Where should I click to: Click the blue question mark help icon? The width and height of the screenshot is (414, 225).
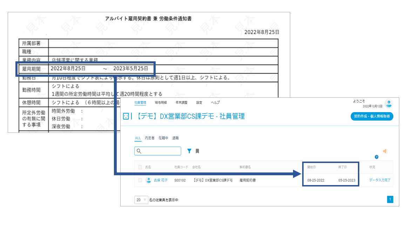pyautogui.click(x=376, y=157)
